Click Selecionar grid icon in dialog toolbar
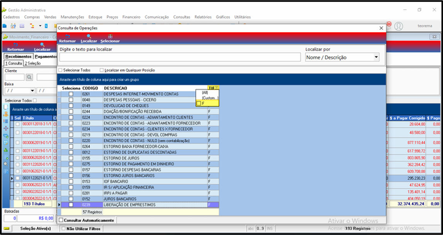443x235 pixels. pyautogui.click(x=110, y=36)
